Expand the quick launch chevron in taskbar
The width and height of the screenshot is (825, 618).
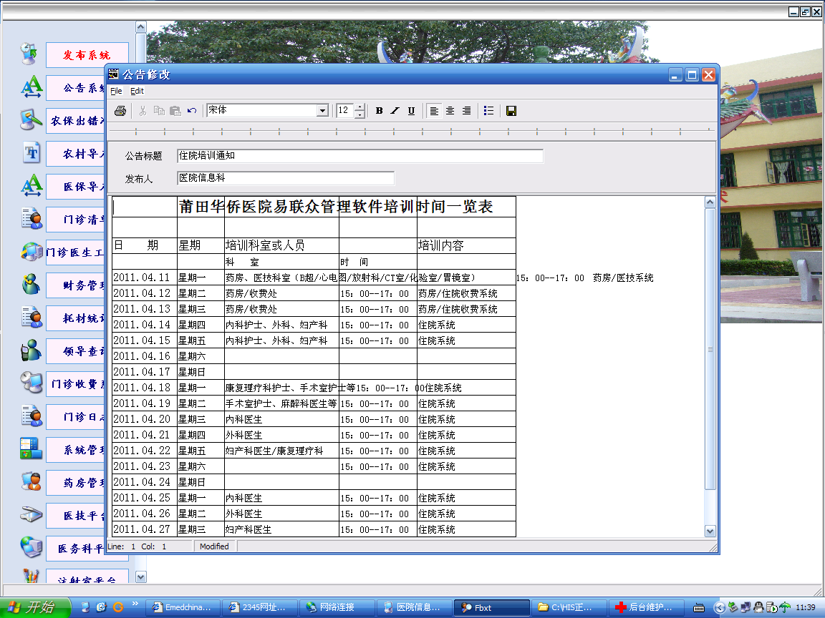pyautogui.click(x=135, y=603)
